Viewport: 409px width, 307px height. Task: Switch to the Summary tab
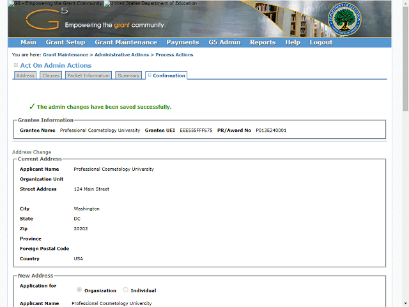pyautogui.click(x=128, y=75)
